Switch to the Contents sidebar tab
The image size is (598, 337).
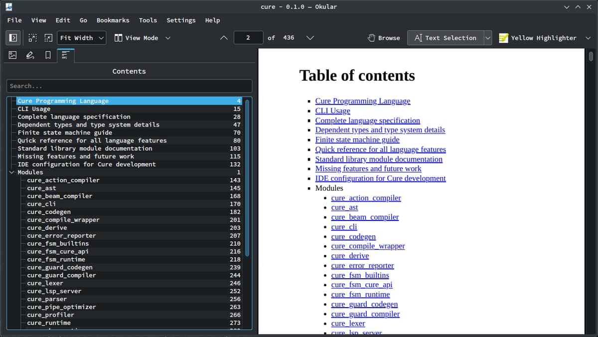(65, 56)
